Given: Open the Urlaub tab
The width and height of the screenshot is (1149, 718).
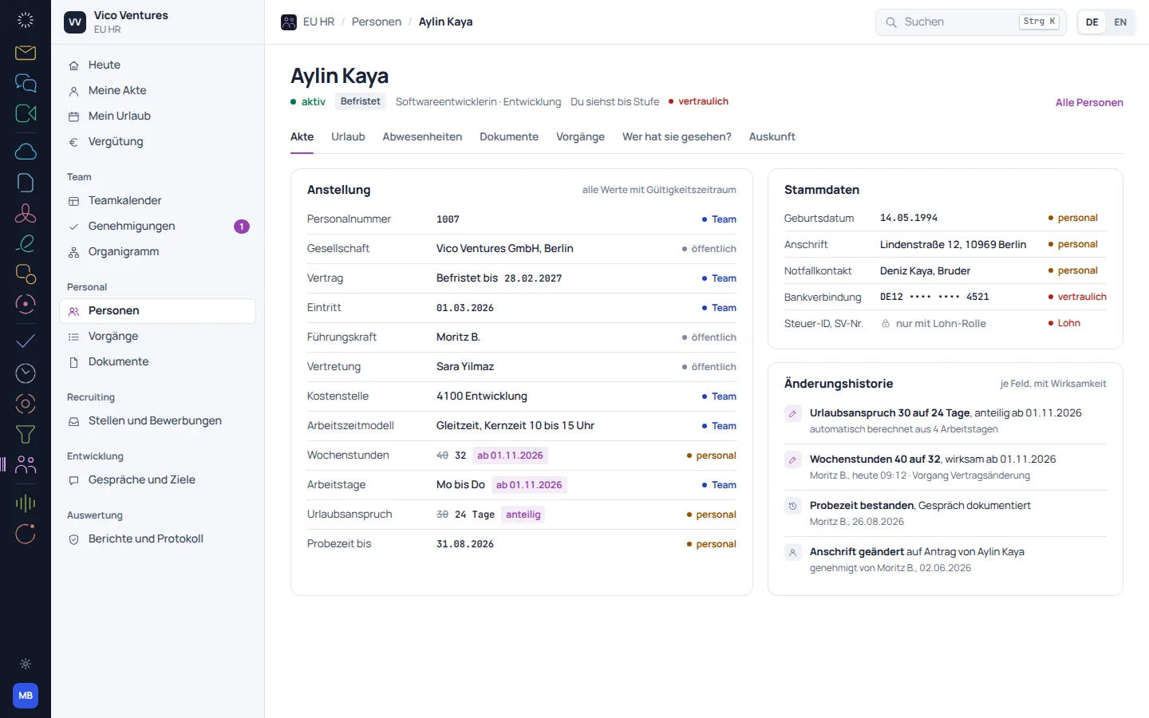Looking at the screenshot, I should 348,137.
